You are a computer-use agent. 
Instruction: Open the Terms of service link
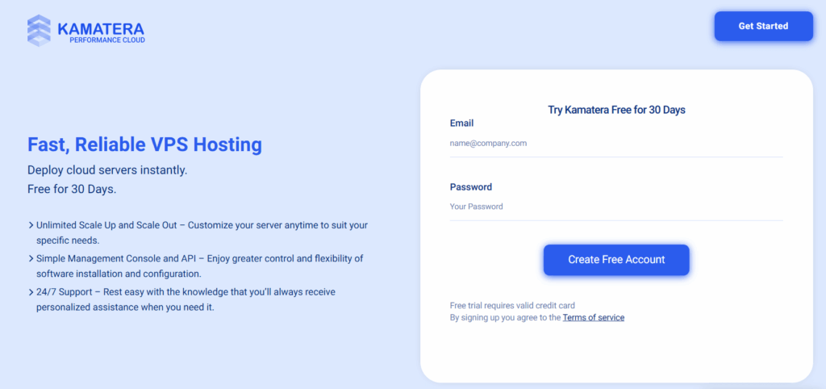593,317
